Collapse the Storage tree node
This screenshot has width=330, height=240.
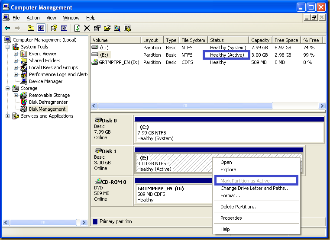8,89
